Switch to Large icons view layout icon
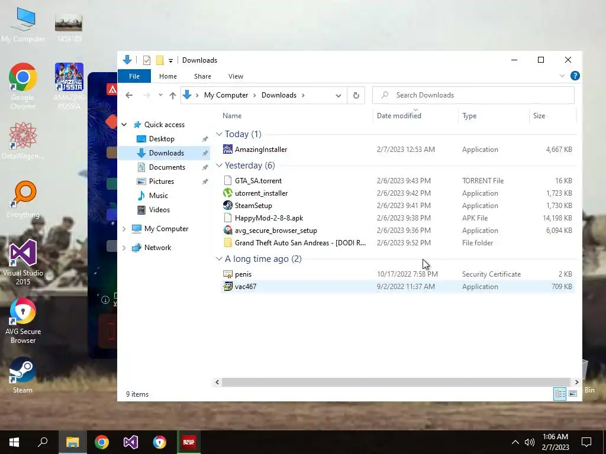The height and width of the screenshot is (454, 606). [573, 394]
